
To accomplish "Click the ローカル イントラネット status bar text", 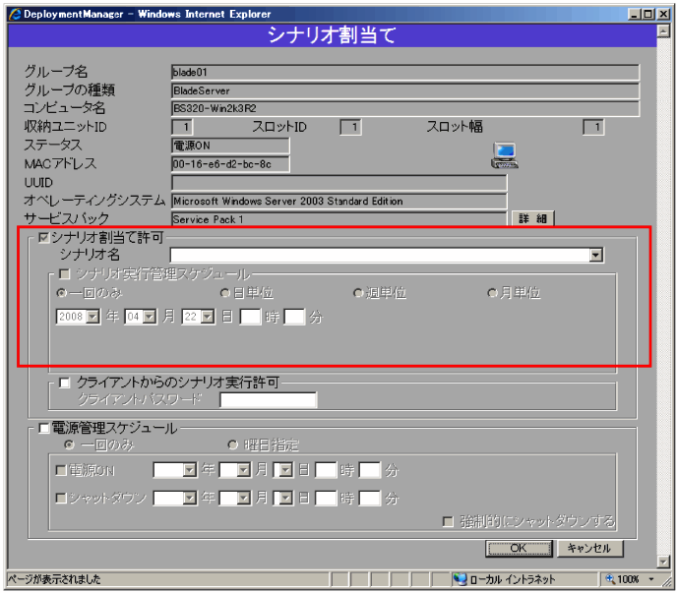I will (512, 579).
